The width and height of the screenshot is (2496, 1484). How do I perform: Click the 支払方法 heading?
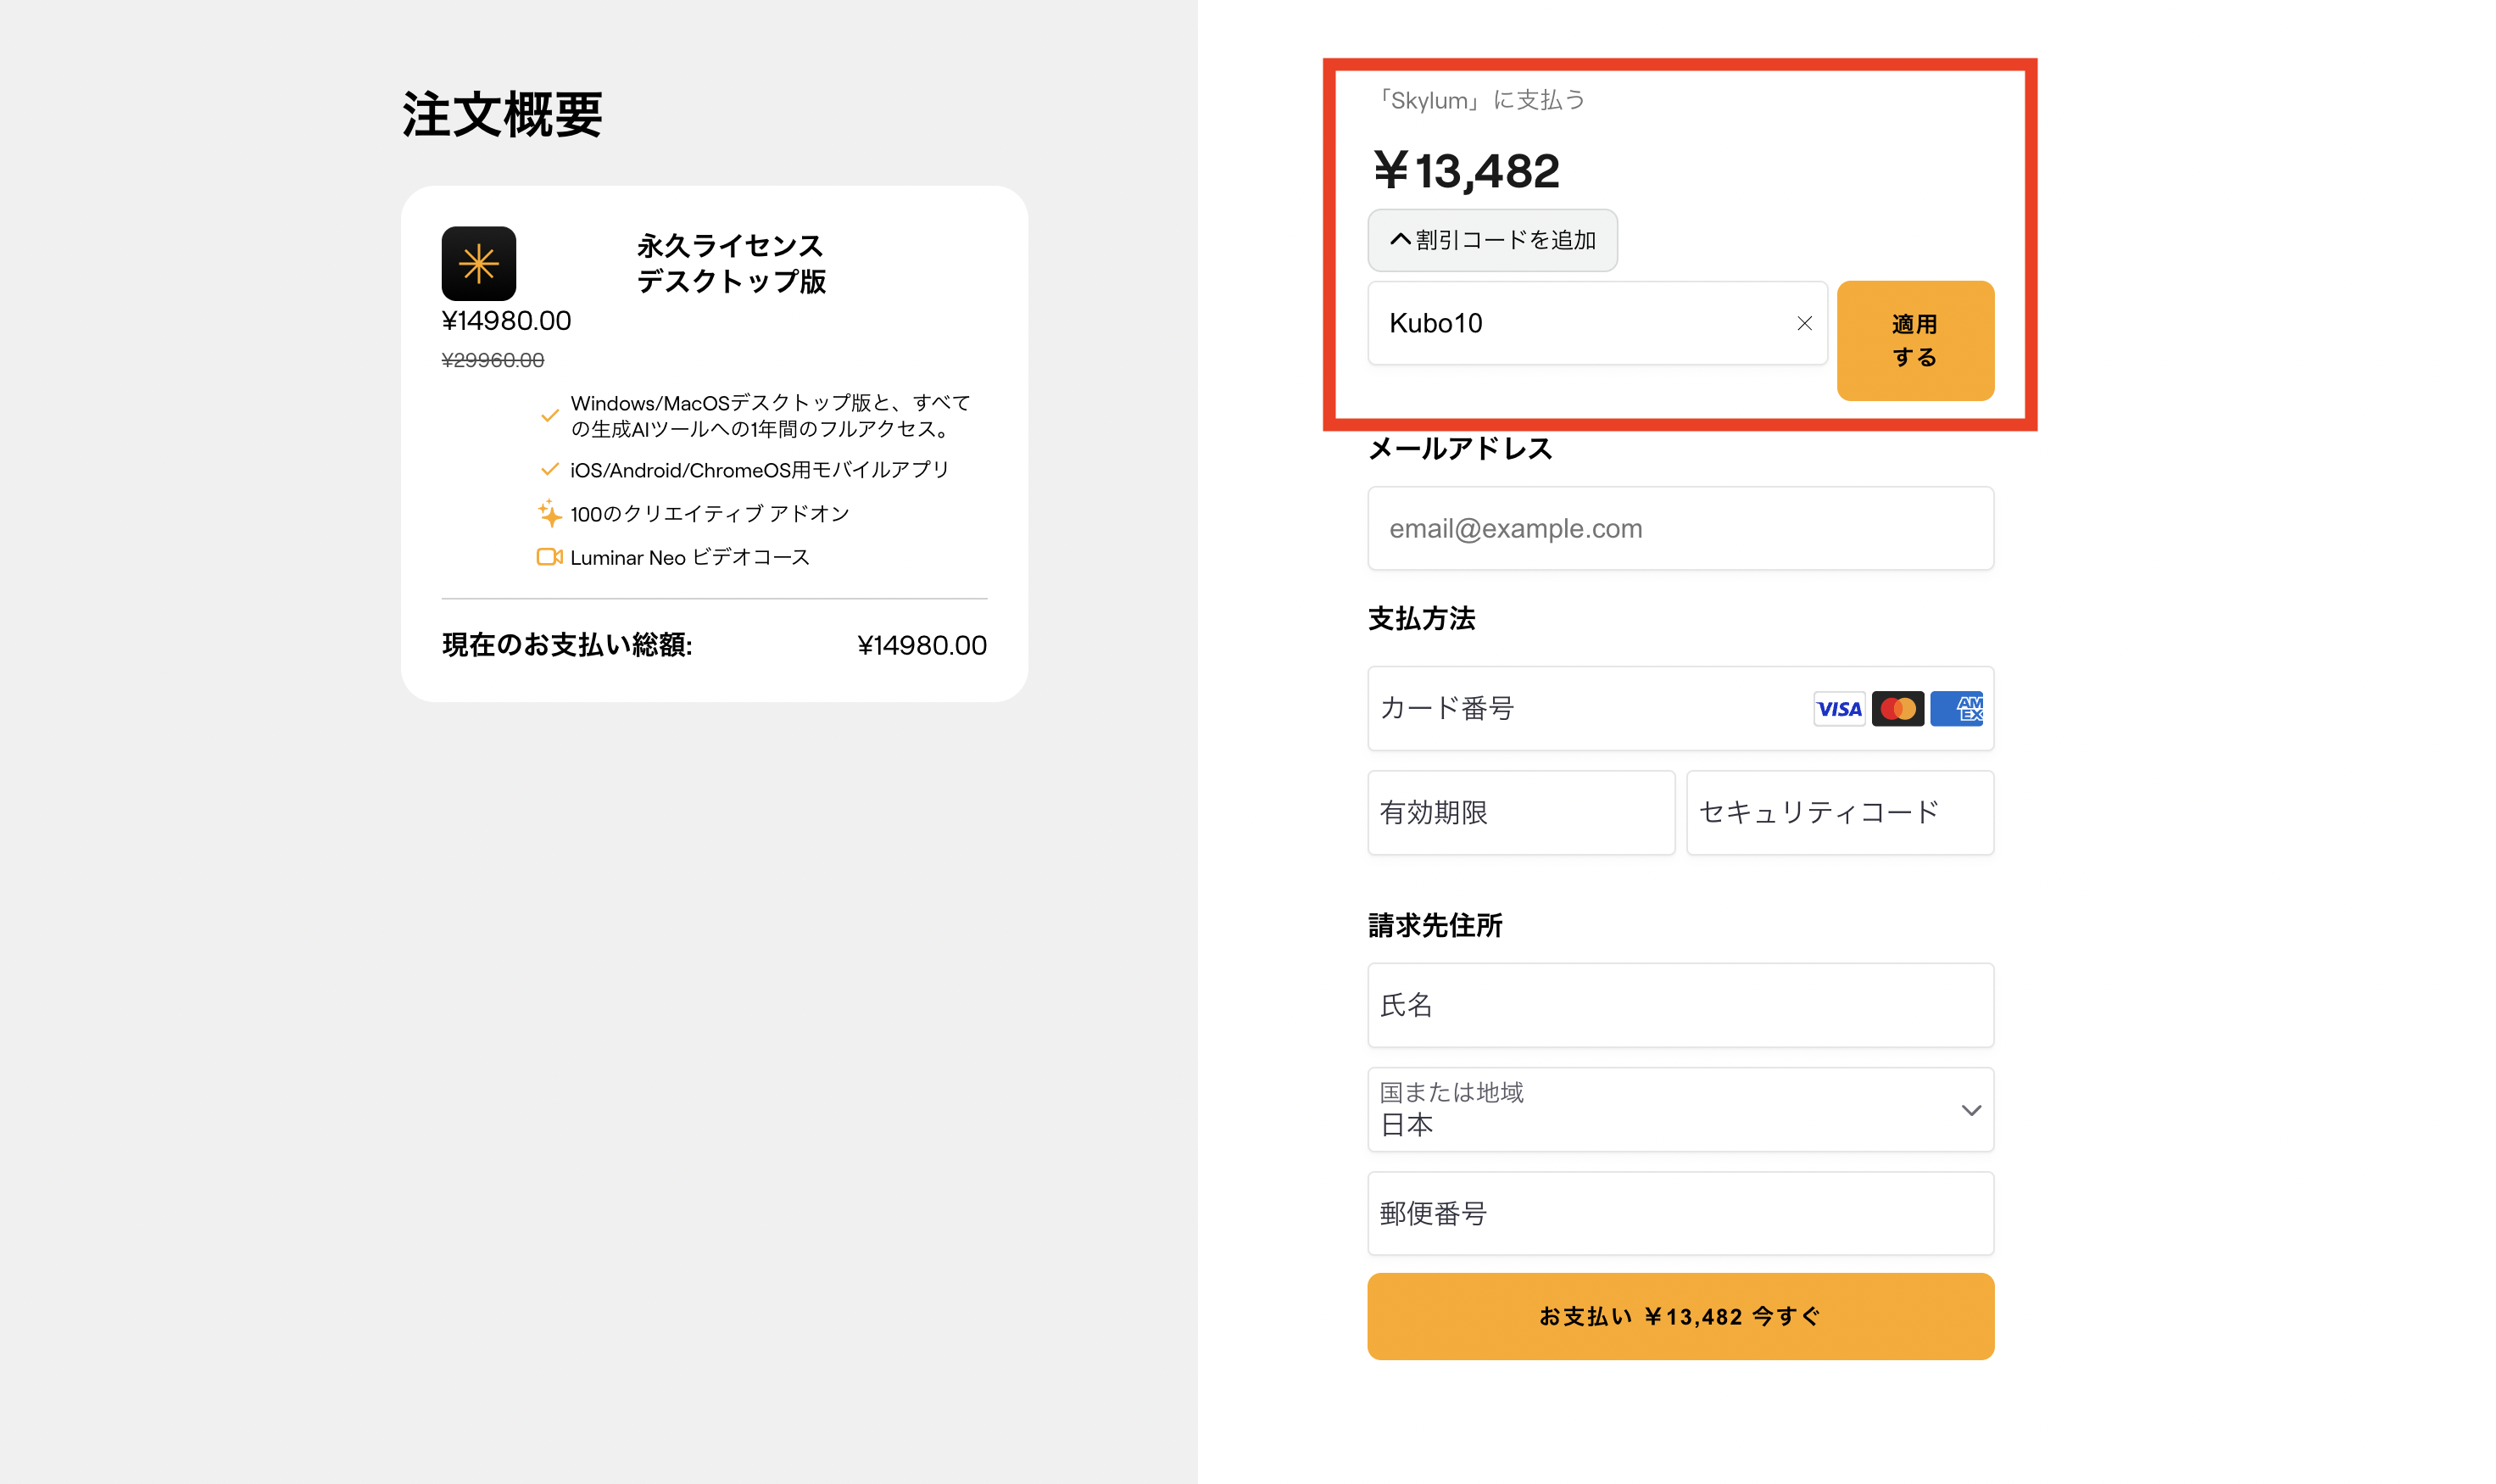(x=1420, y=619)
